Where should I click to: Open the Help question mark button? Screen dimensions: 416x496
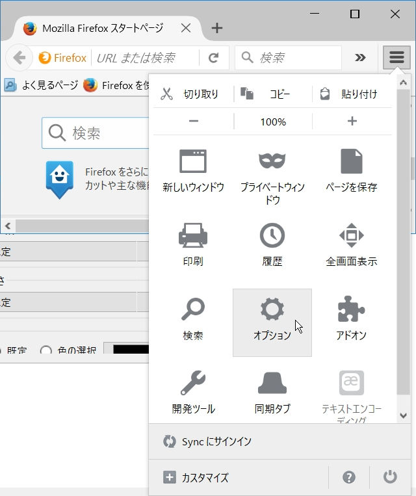coord(349,477)
